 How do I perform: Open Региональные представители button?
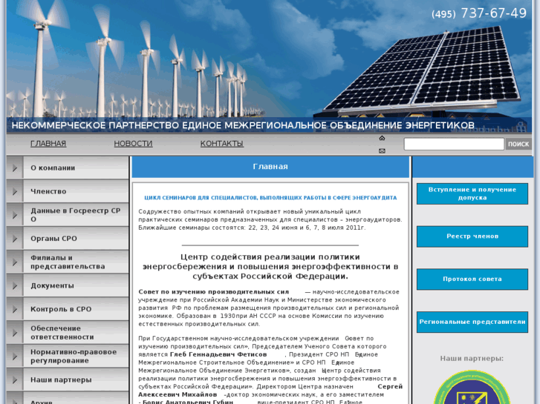tap(472, 322)
